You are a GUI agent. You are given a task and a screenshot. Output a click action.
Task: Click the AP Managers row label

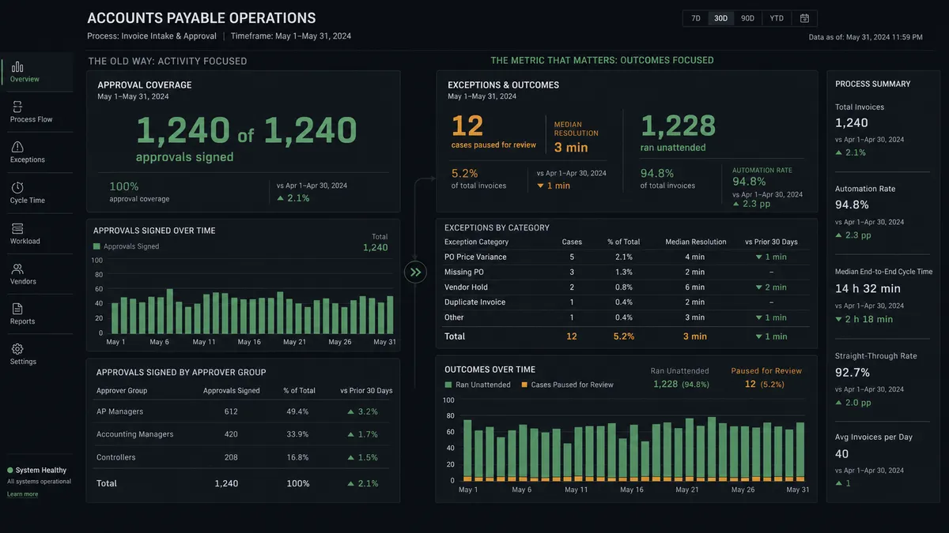coord(118,411)
